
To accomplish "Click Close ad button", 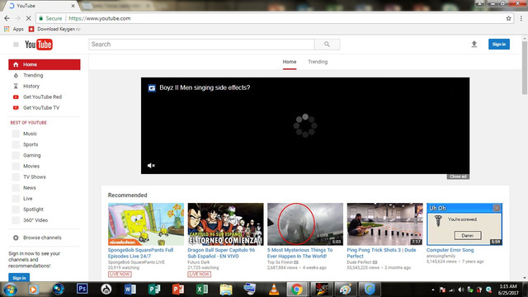I will coord(458,177).
